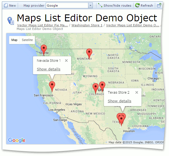Open Show details for Nevada Store 1
Image resolution: width=169 pixels, height=156 pixels.
click(48, 69)
